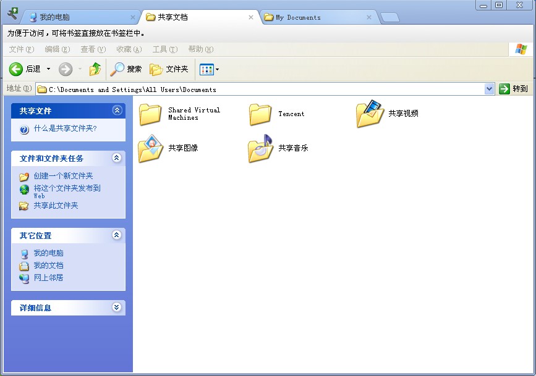536x376 pixels.
Task: Open the Tencent folder
Action: (260, 114)
